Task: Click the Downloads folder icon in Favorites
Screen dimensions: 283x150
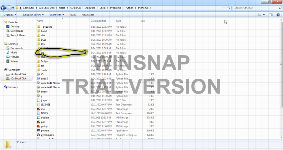Action: [x=8, y=31]
